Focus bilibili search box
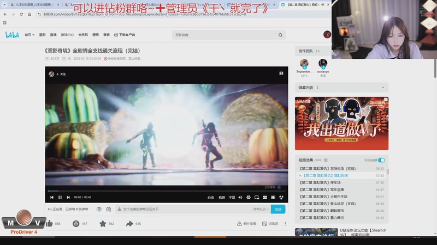 tap(225, 35)
